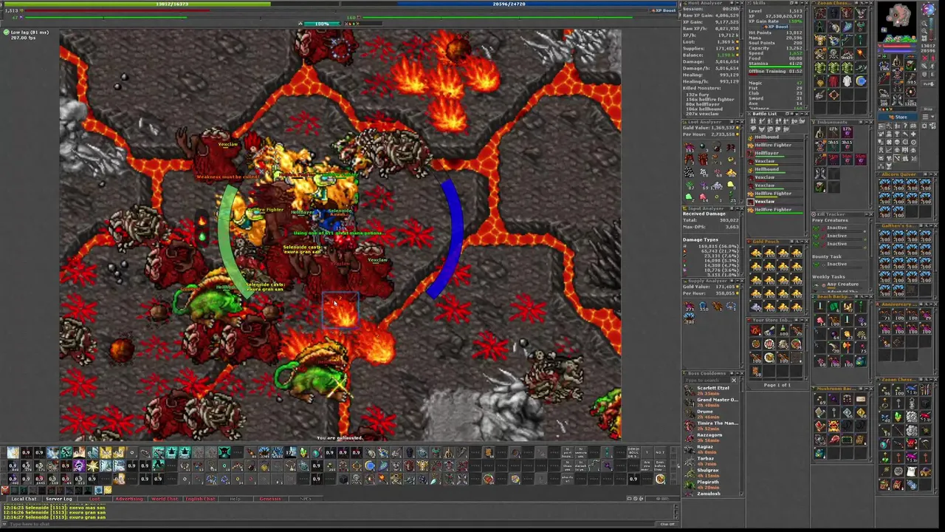
Task: Click the armor equipment slot
Action: 897,73
